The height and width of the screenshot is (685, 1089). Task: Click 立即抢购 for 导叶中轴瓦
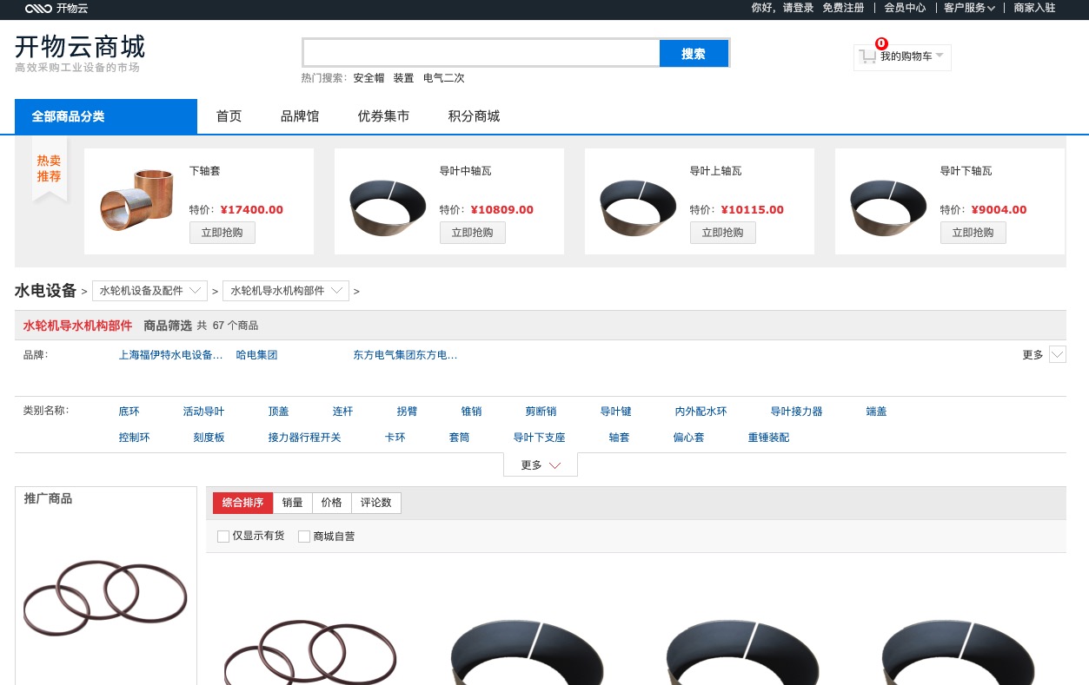(x=473, y=233)
